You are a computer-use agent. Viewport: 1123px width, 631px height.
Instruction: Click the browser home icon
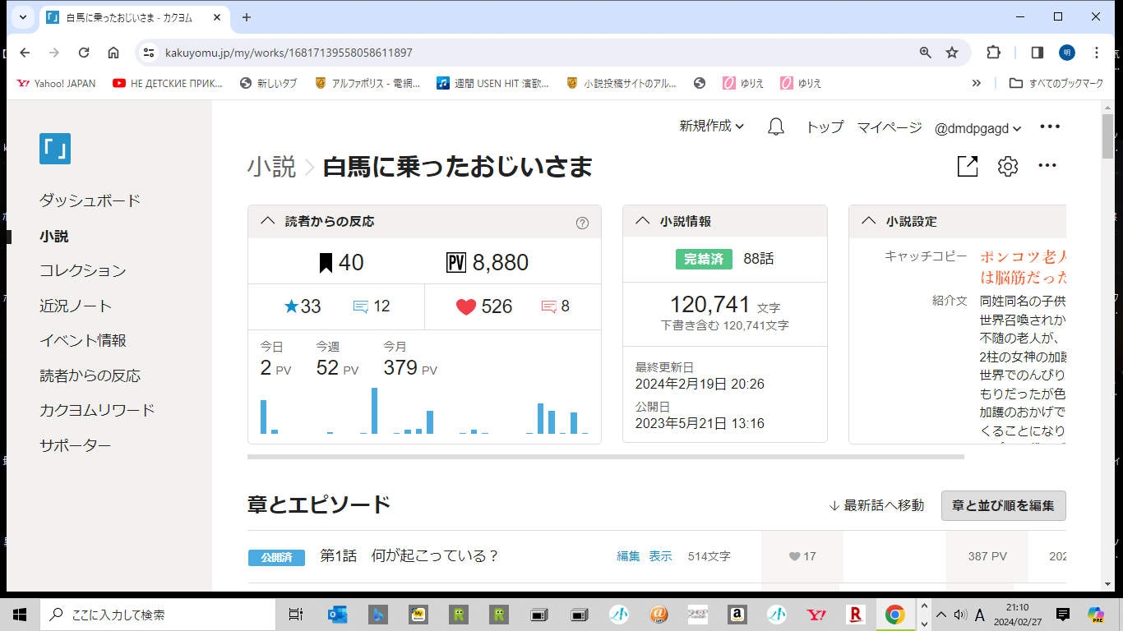[x=113, y=53]
